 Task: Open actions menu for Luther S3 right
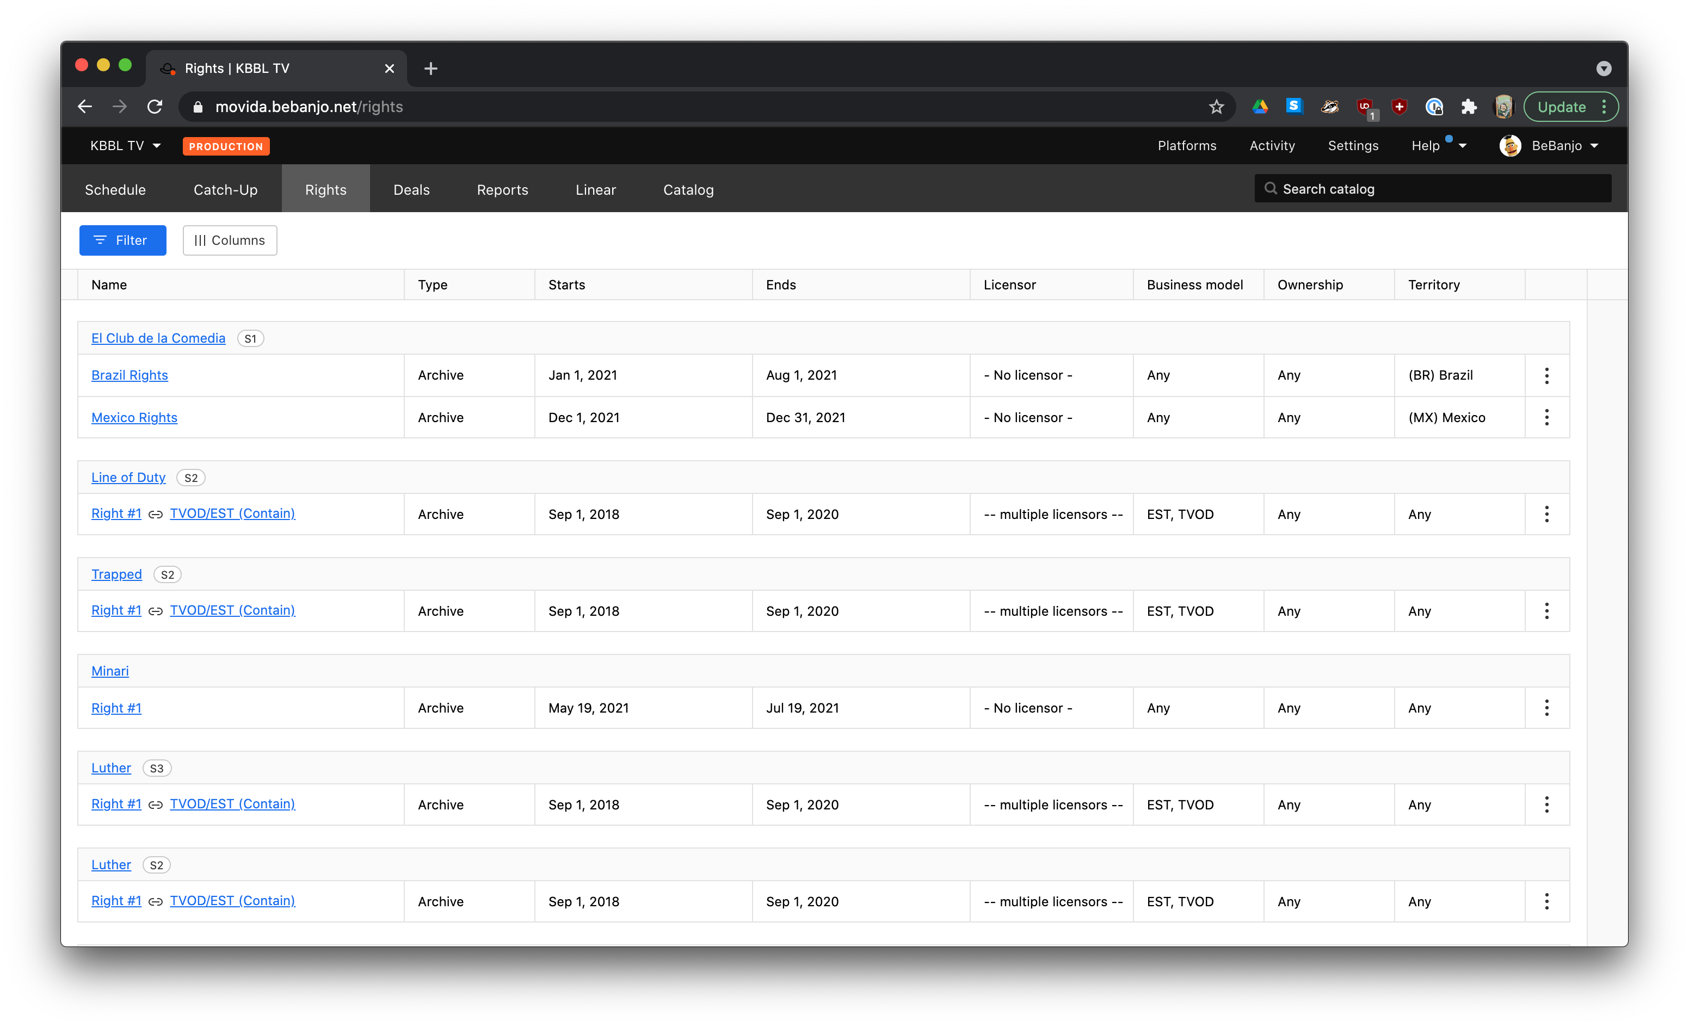[x=1546, y=805]
